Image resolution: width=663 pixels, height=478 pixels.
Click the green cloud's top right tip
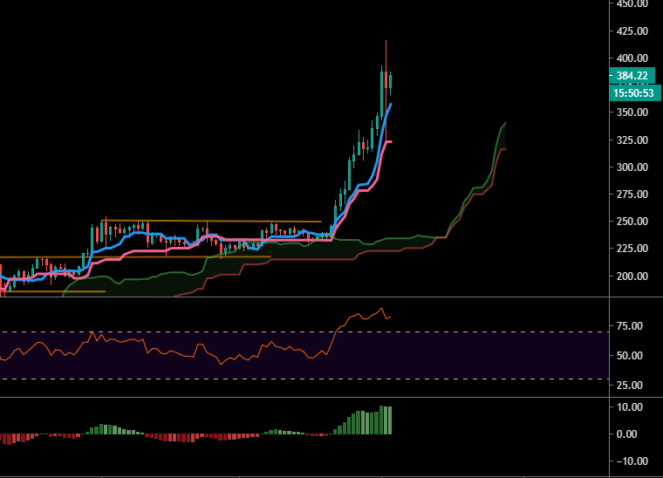[x=505, y=123]
